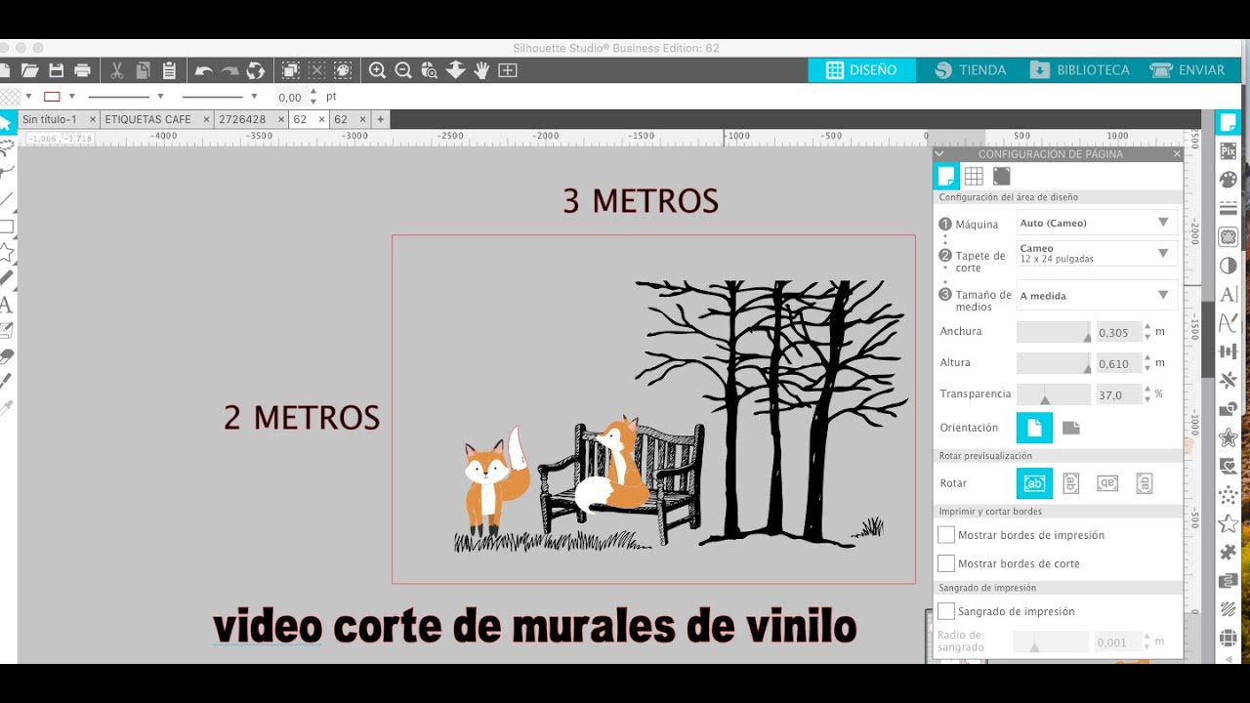Activate the zoom selection tool
Screen dimensions: 1250x703
(x=429, y=70)
